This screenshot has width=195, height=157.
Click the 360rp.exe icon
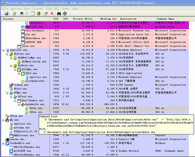pos(8,116)
